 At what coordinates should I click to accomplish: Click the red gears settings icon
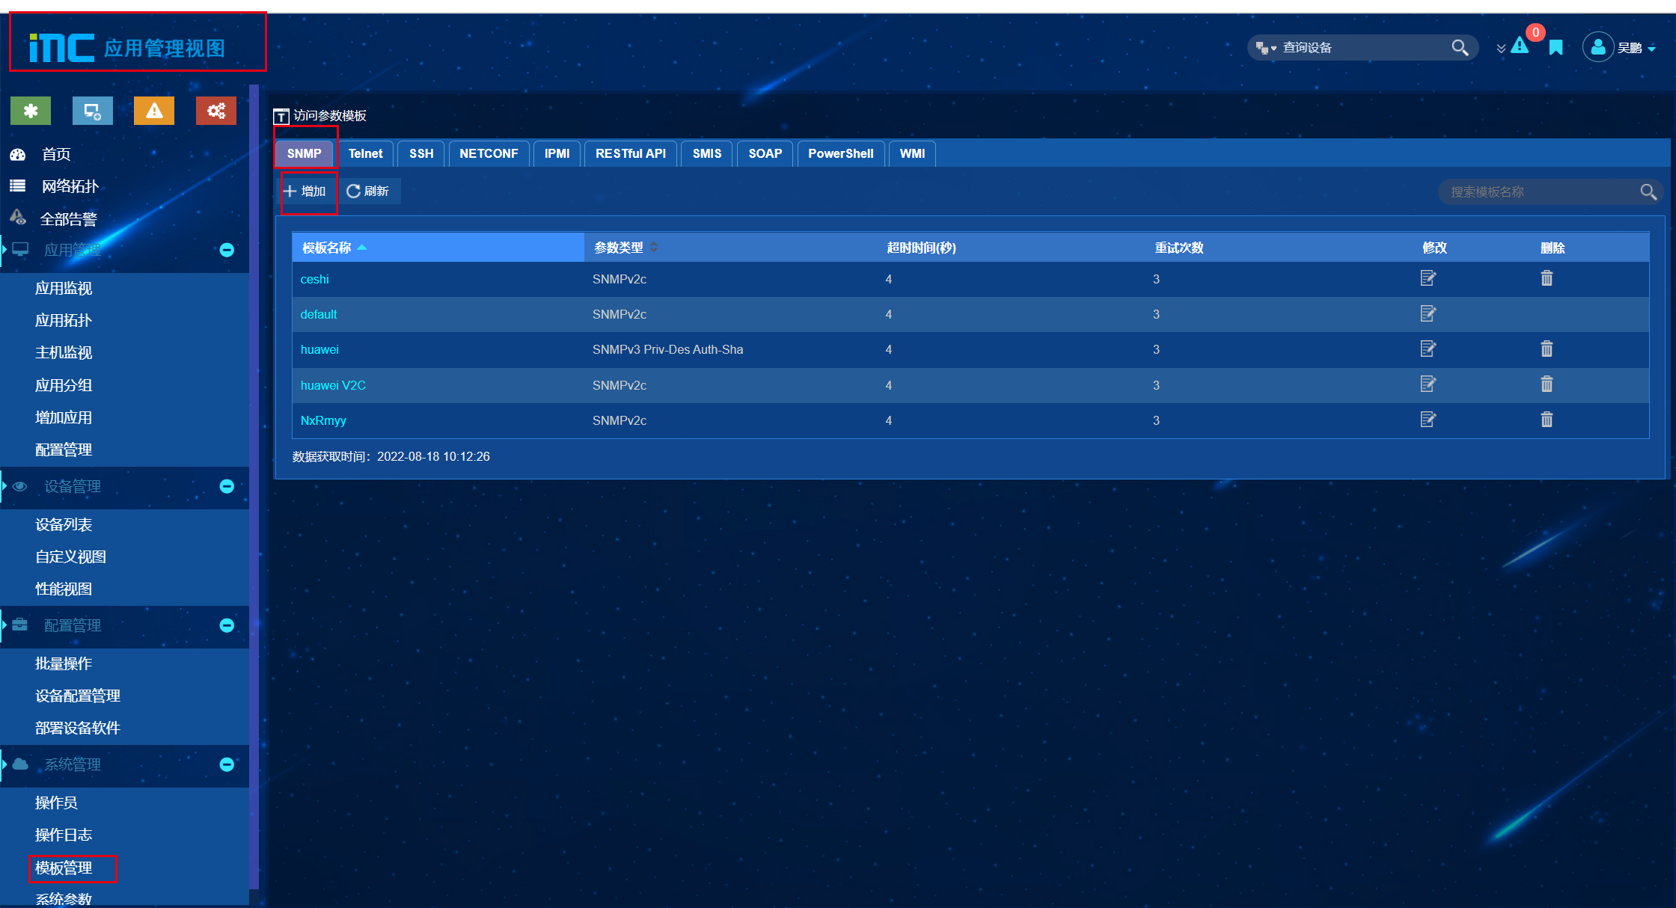coord(215,111)
